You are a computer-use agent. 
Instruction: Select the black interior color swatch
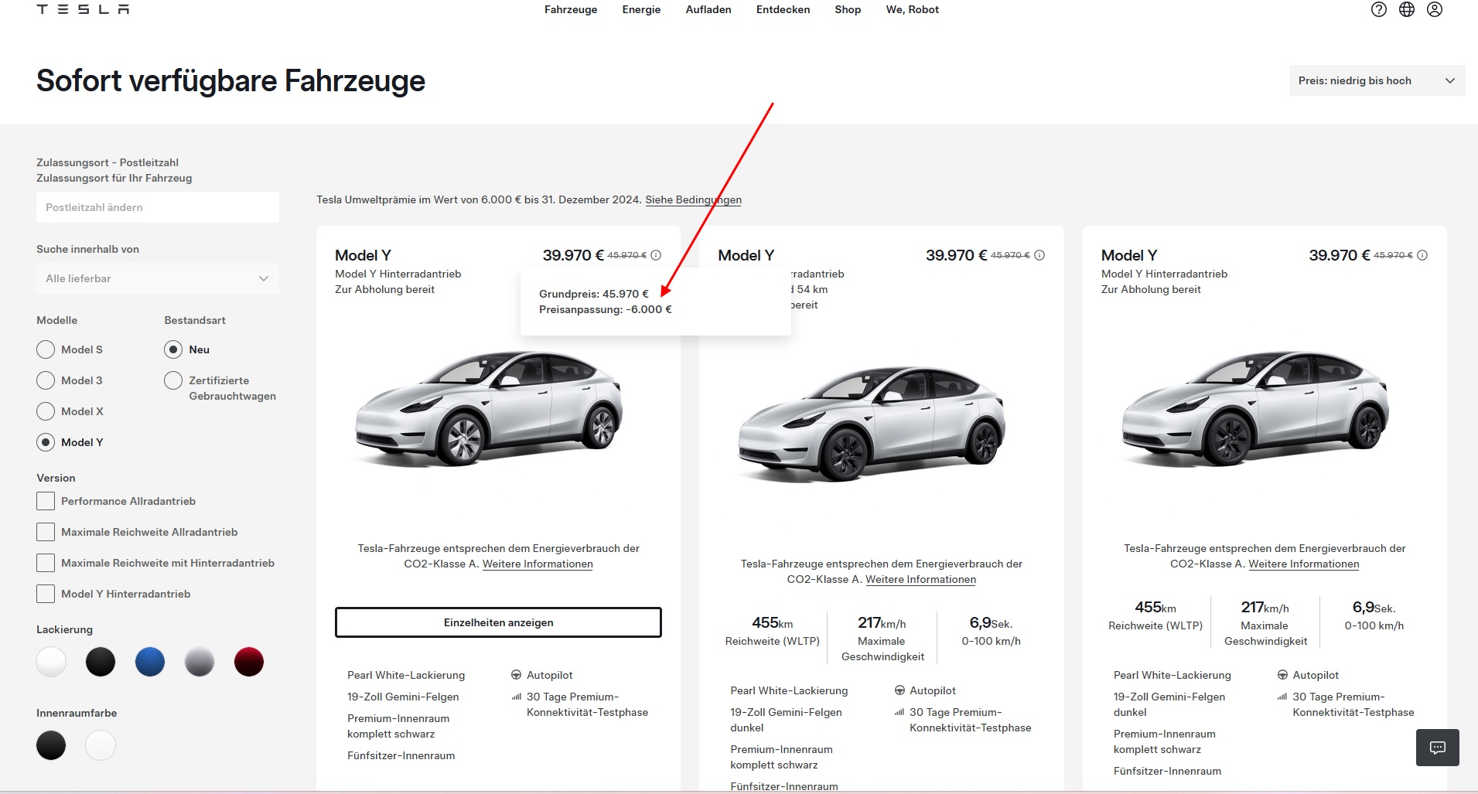click(51, 745)
